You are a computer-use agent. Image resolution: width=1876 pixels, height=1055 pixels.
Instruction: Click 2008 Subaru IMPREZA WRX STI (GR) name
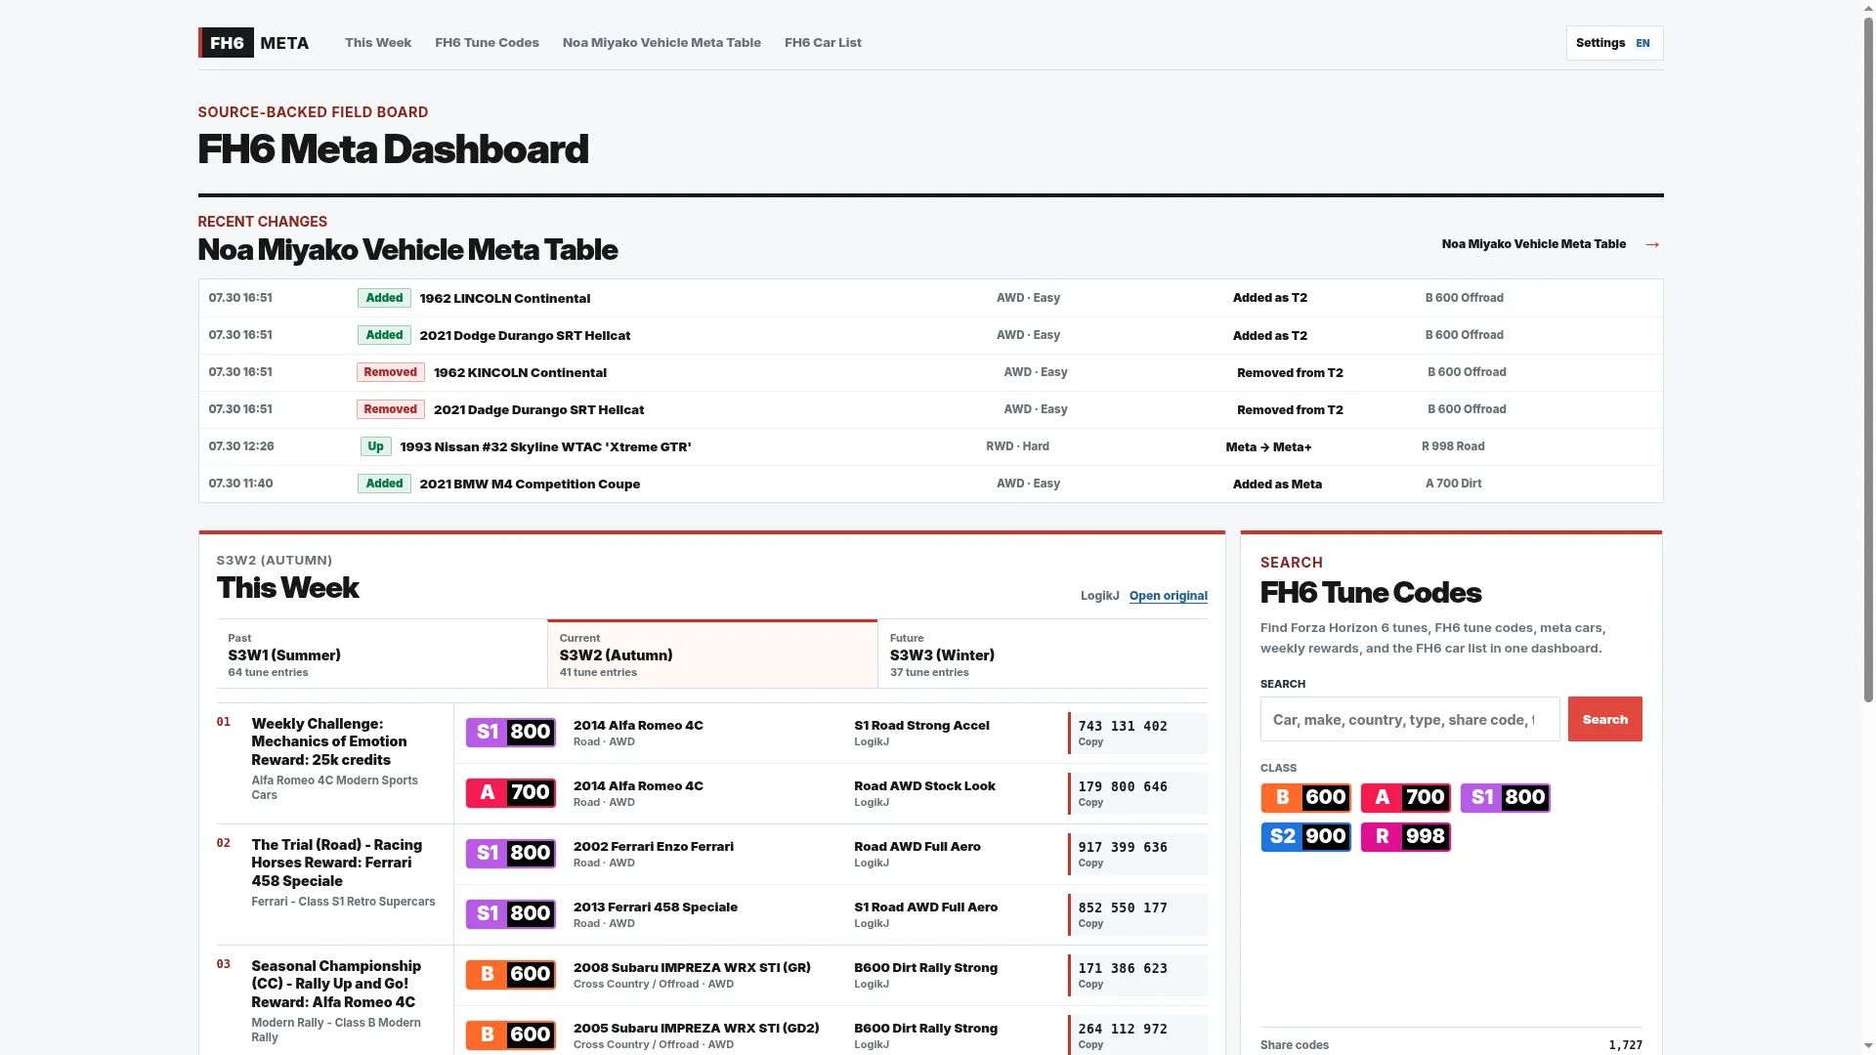tap(692, 968)
